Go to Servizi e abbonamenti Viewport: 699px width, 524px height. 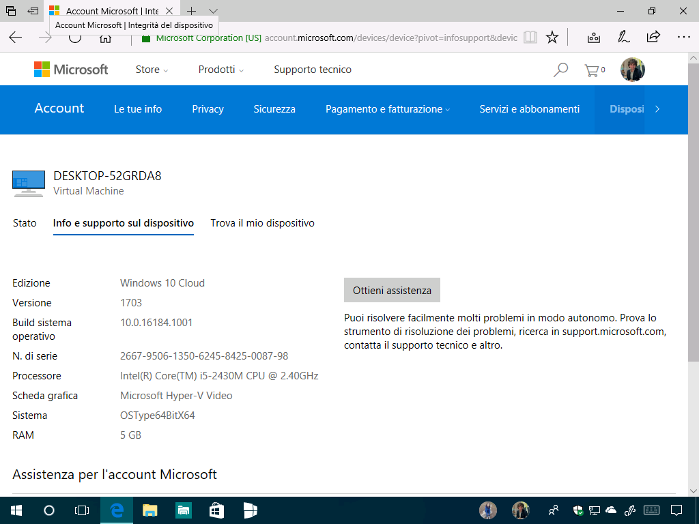click(x=529, y=109)
